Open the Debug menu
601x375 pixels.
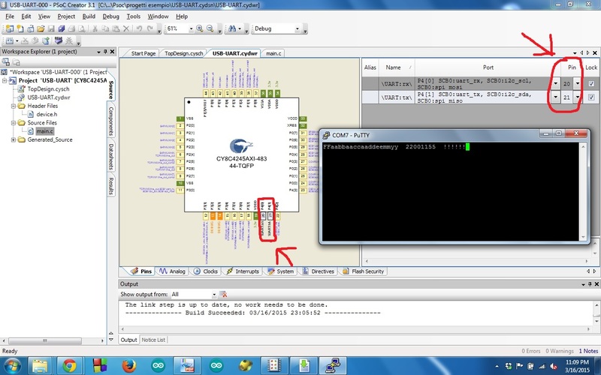110,16
